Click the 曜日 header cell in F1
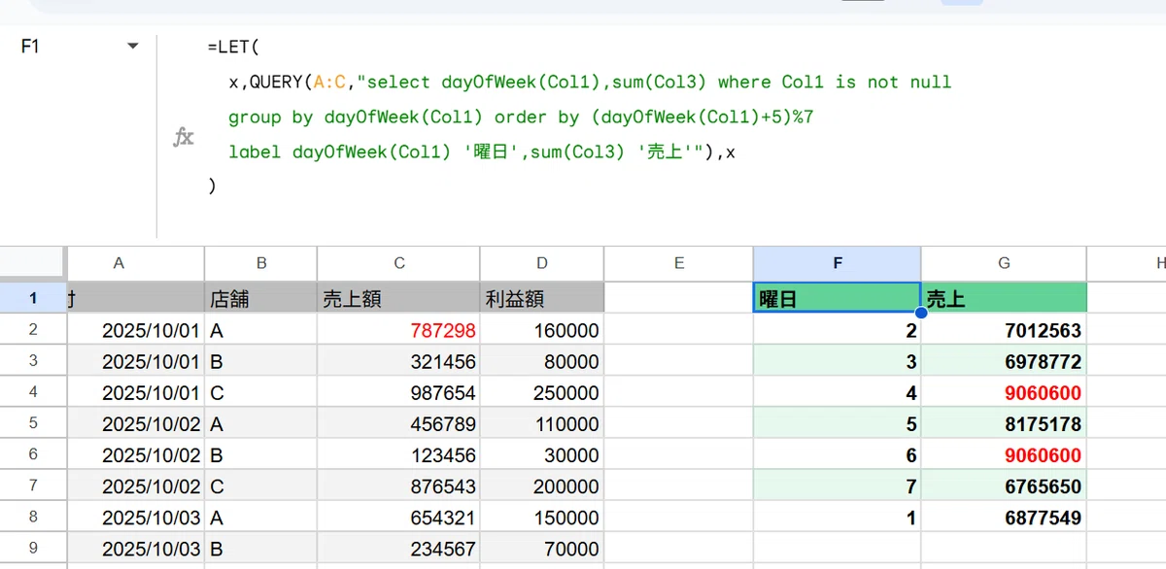Screen dimensions: 1166x569 (838, 298)
